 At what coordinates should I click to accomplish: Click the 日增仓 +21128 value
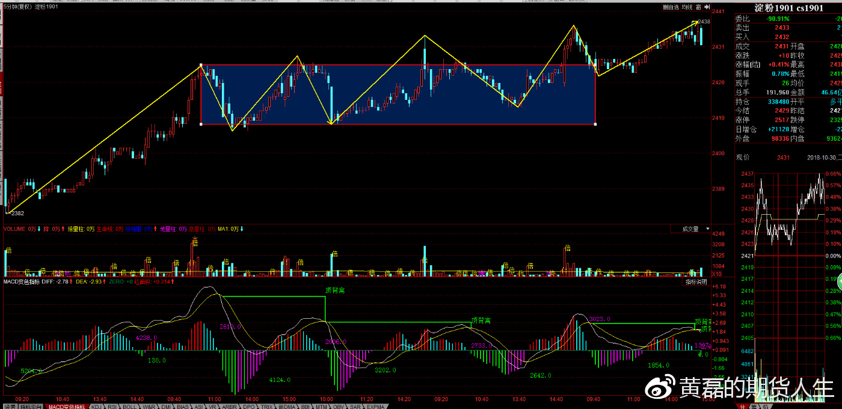click(778, 129)
